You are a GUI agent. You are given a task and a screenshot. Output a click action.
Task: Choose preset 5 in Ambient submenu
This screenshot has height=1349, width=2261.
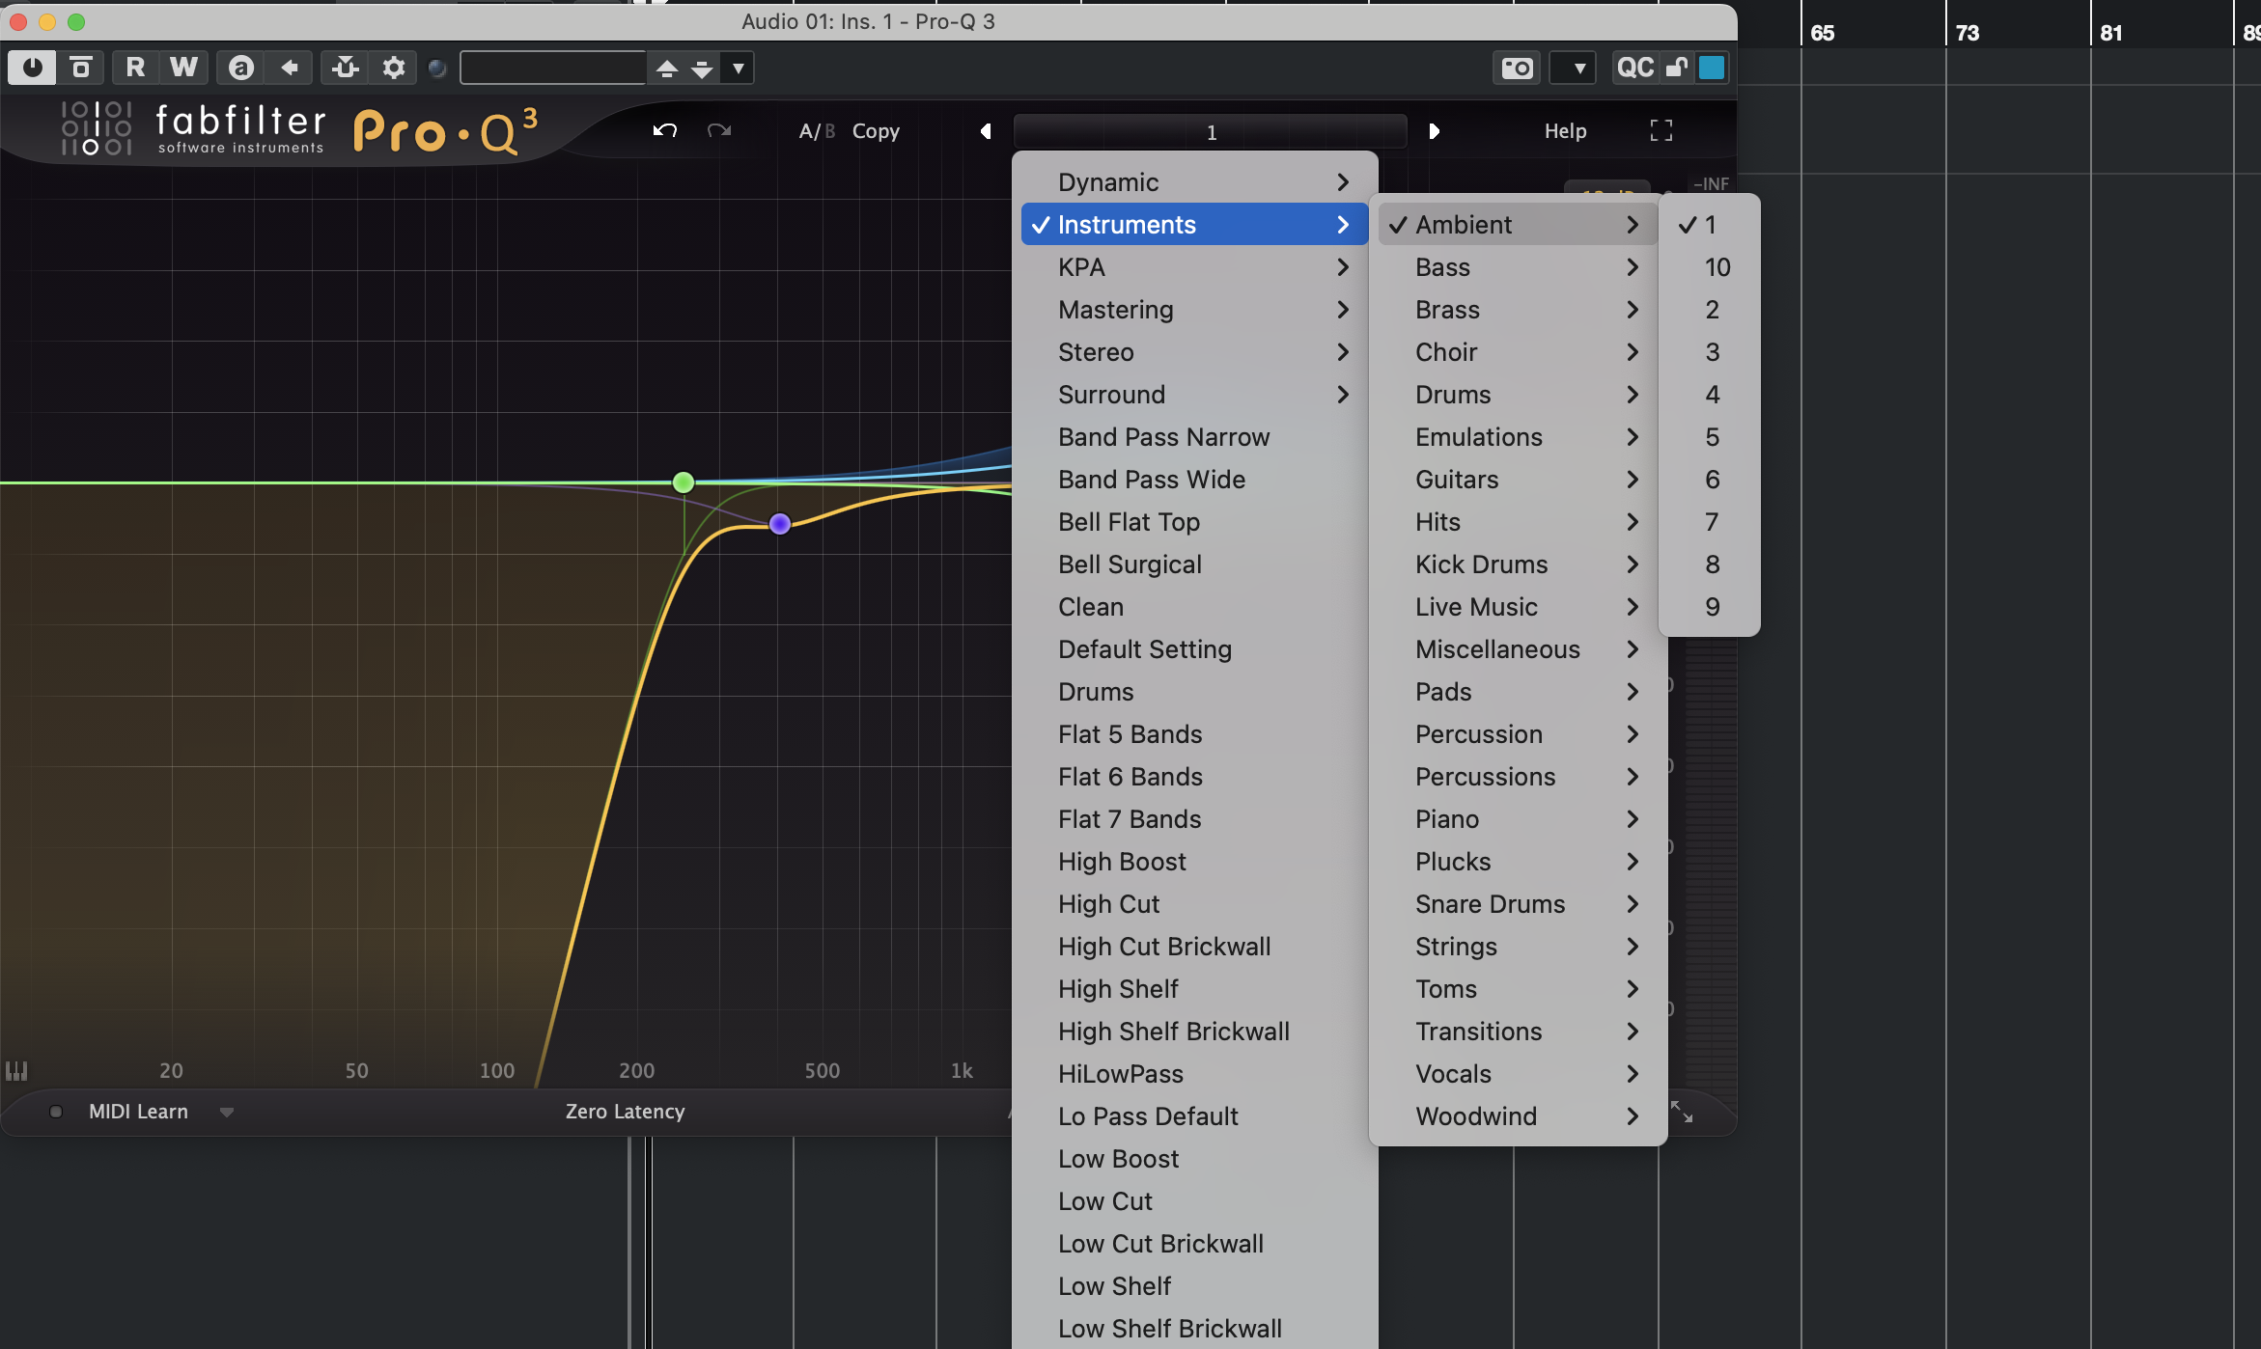click(1712, 437)
